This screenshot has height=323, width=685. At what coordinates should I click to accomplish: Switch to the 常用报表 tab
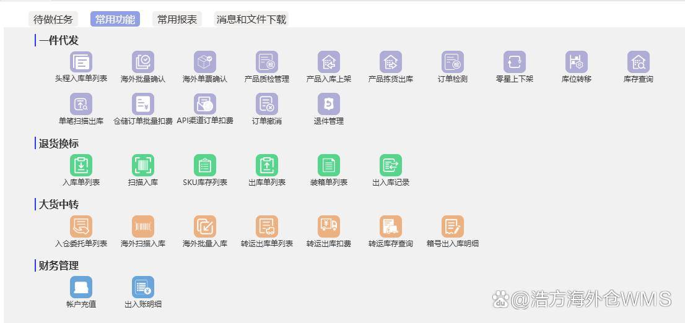(x=177, y=19)
